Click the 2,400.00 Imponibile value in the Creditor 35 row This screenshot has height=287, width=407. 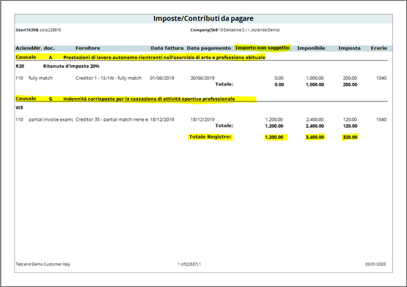tap(315, 119)
